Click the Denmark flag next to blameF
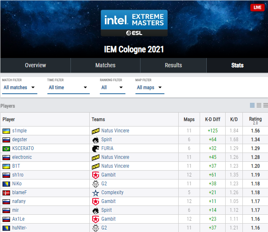Image resolution: width=268 pixels, height=232 pixels. (x=6, y=193)
